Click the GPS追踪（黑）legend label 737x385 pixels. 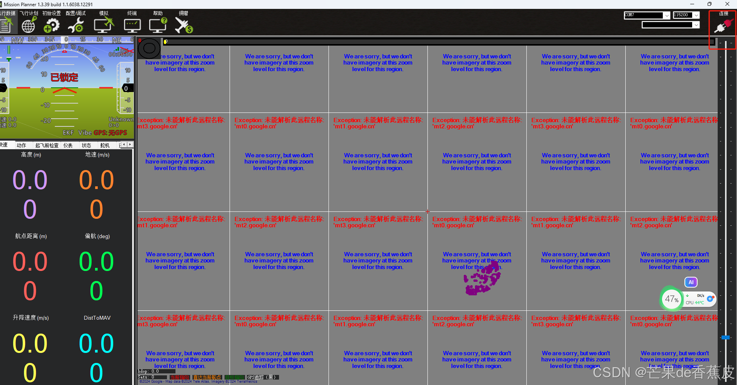tap(262, 377)
